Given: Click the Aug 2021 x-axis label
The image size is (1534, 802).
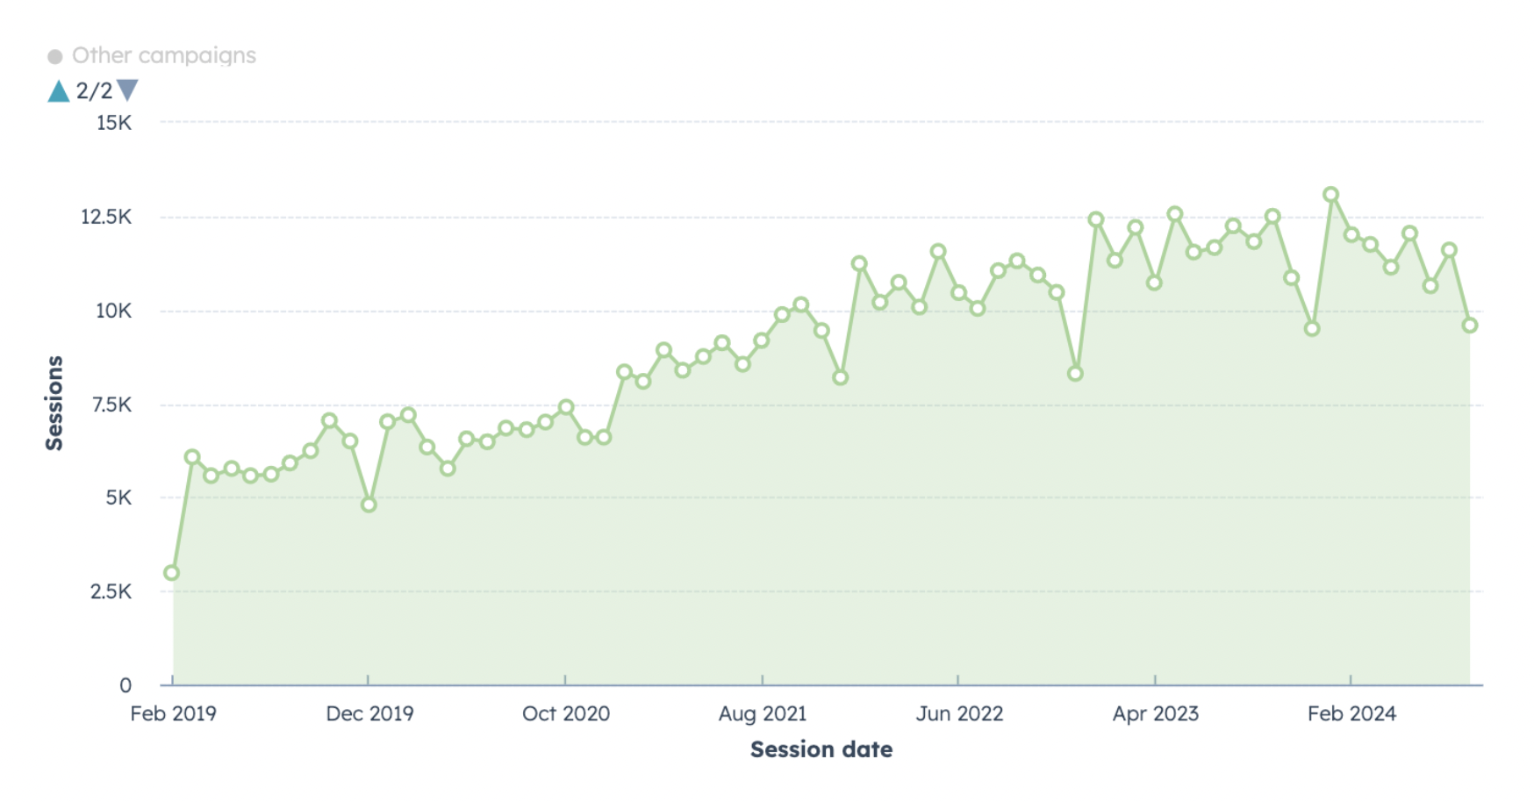Looking at the screenshot, I should pos(762,714).
